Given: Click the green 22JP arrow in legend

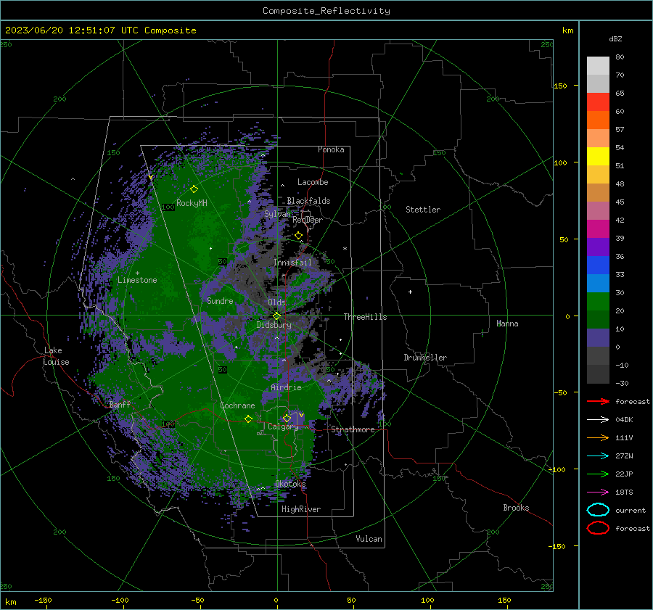Looking at the screenshot, I should [x=598, y=474].
